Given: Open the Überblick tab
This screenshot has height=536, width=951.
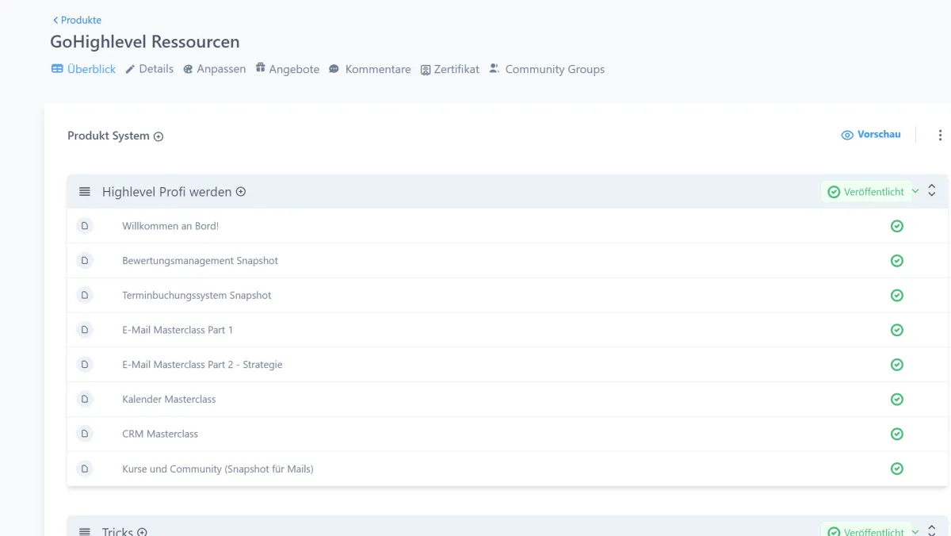Looking at the screenshot, I should (83, 69).
